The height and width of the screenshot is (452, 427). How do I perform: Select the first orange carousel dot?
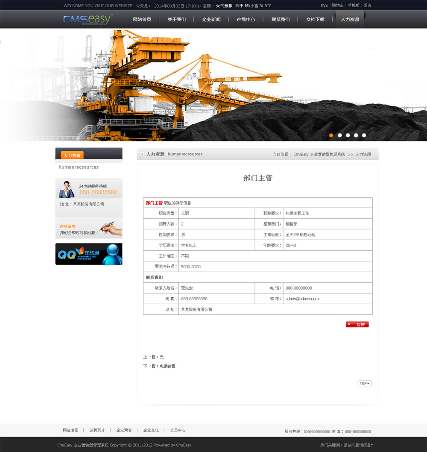tap(331, 135)
